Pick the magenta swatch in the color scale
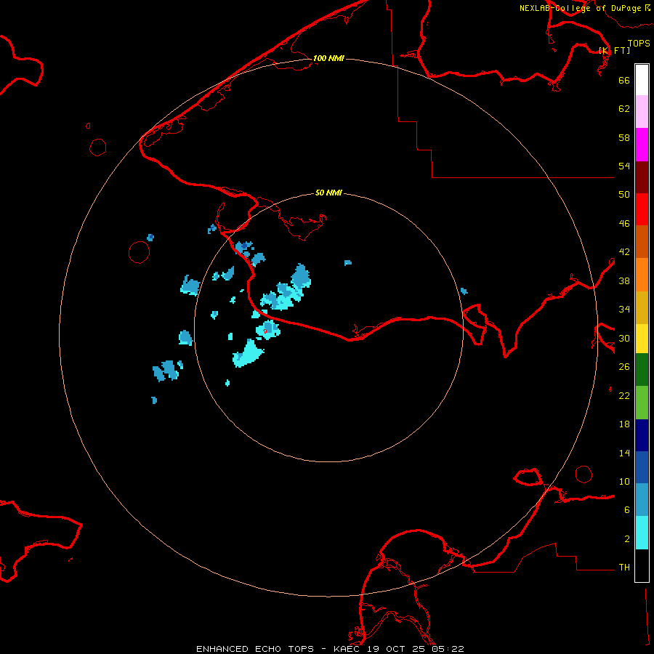The width and height of the screenshot is (654, 654). pos(642,145)
